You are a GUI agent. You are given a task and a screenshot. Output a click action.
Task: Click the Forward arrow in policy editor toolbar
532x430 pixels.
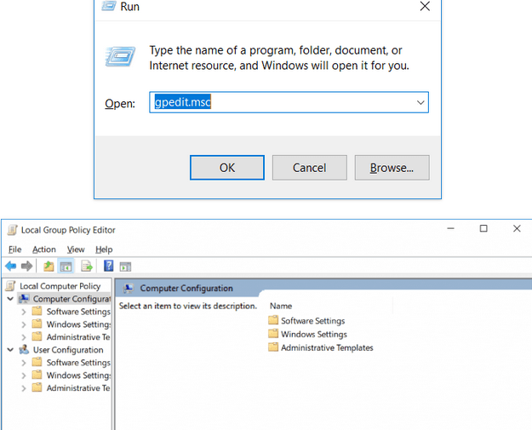(26, 266)
